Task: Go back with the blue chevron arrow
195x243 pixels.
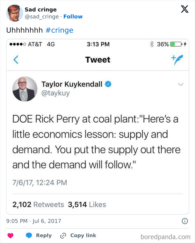Action: [16, 60]
